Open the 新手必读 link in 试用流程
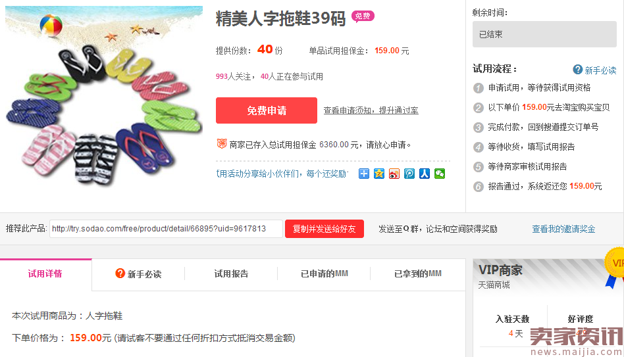Image resolution: width=624 pixels, height=357 pixels. (600, 70)
